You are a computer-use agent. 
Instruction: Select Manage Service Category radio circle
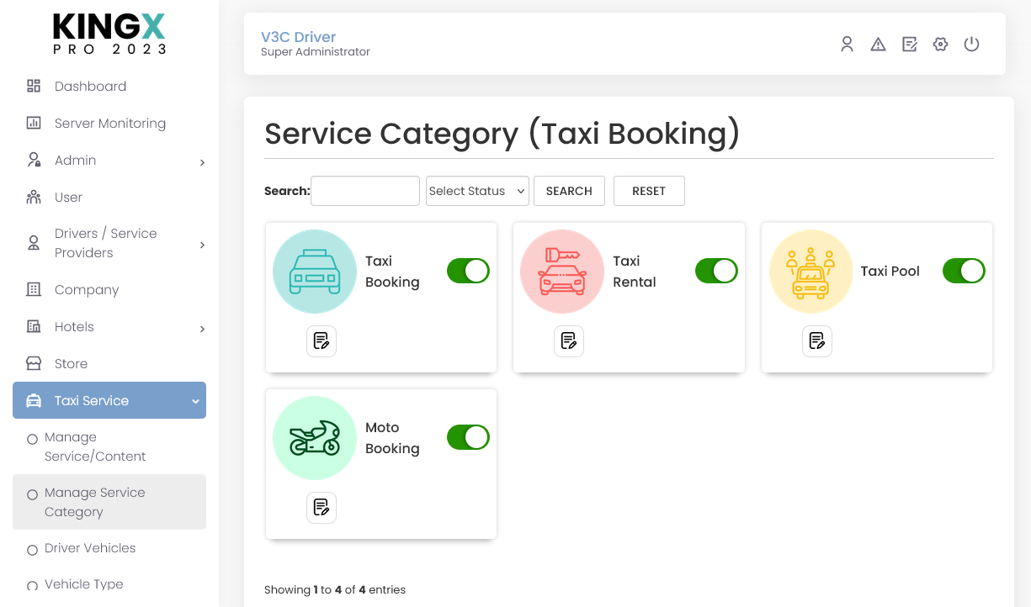33,494
